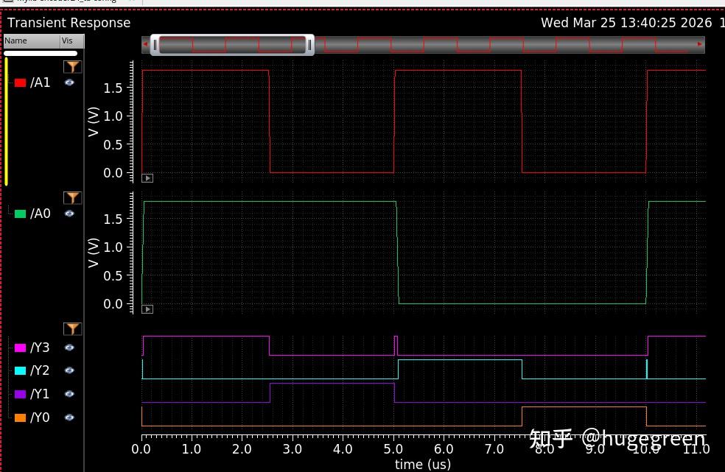The width and height of the screenshot is (725, 472).
Task: Click the filter icon above /Y3 strip
Action: (x=73, y=328)
